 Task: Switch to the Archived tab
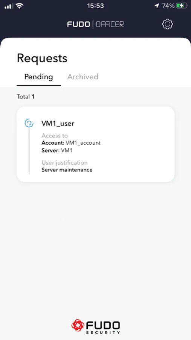(x=83, y=77)
